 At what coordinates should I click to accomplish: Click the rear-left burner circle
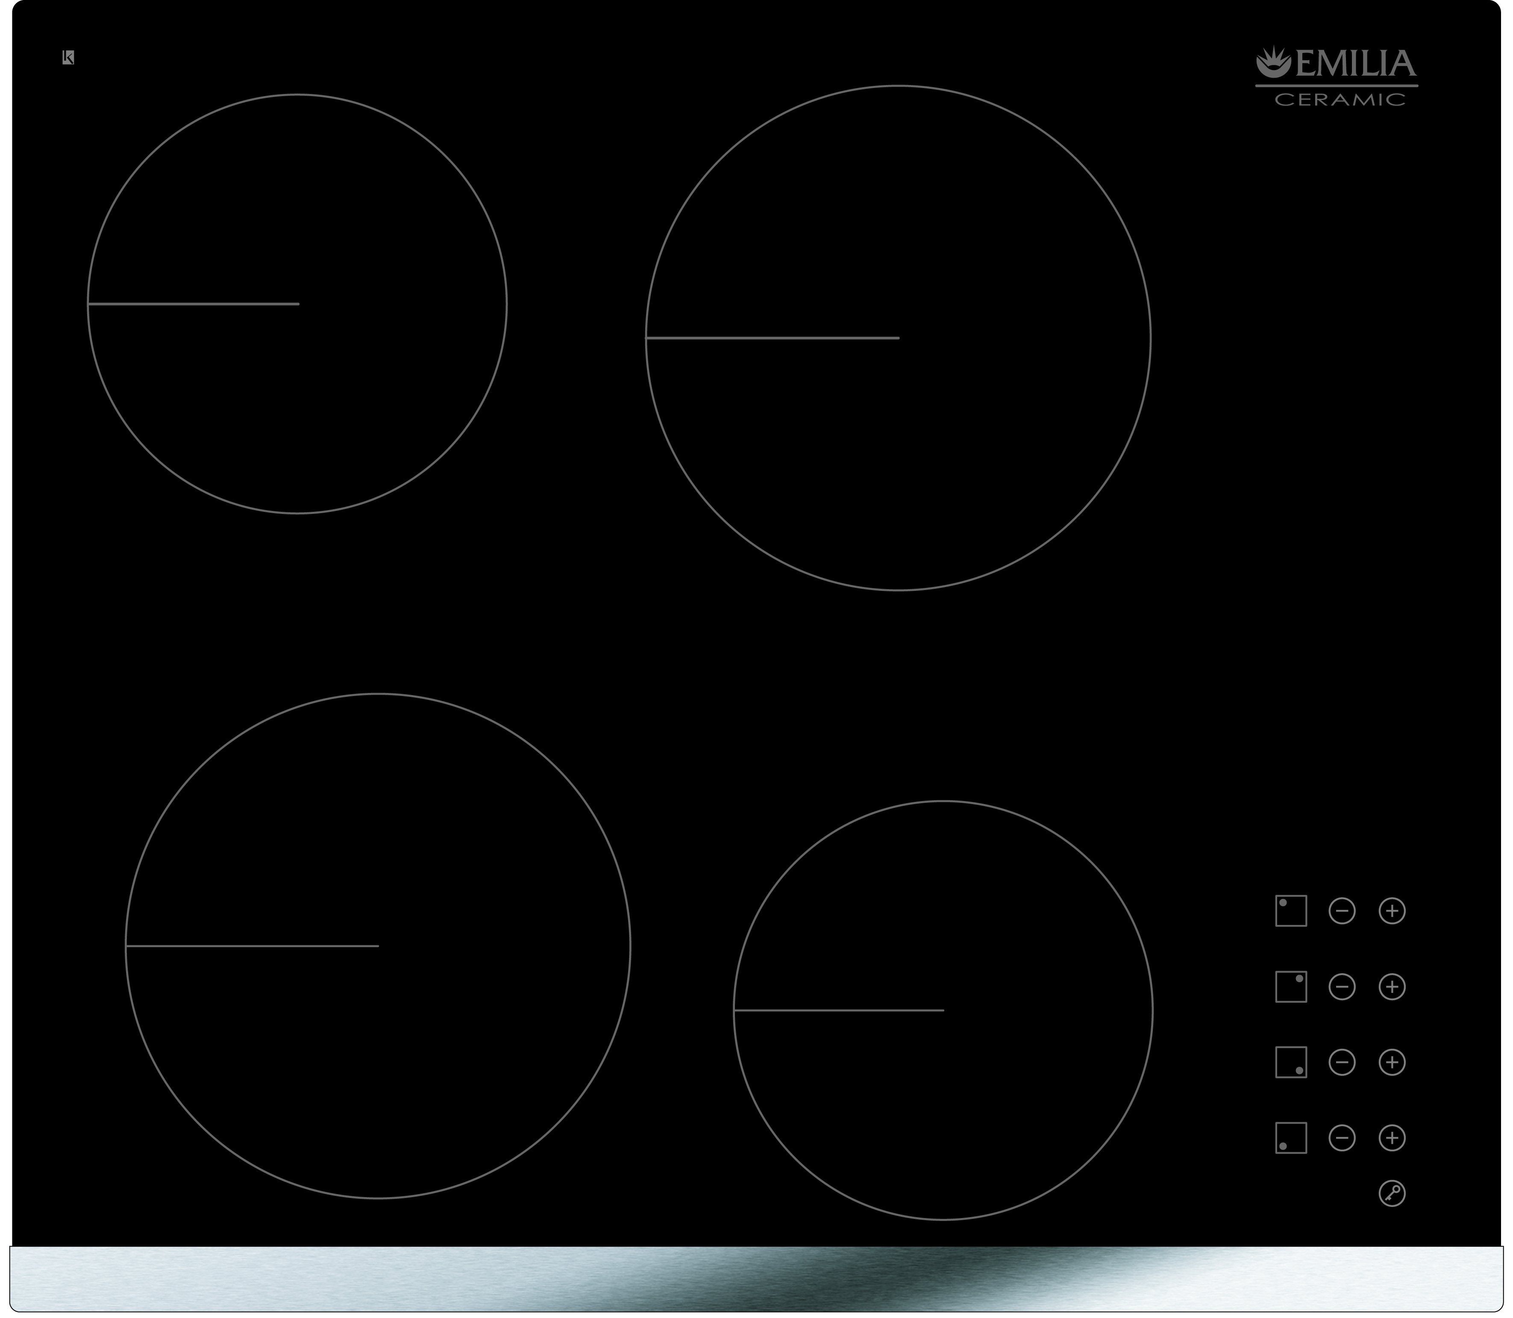pyautogui.click(x=297, y=304)
